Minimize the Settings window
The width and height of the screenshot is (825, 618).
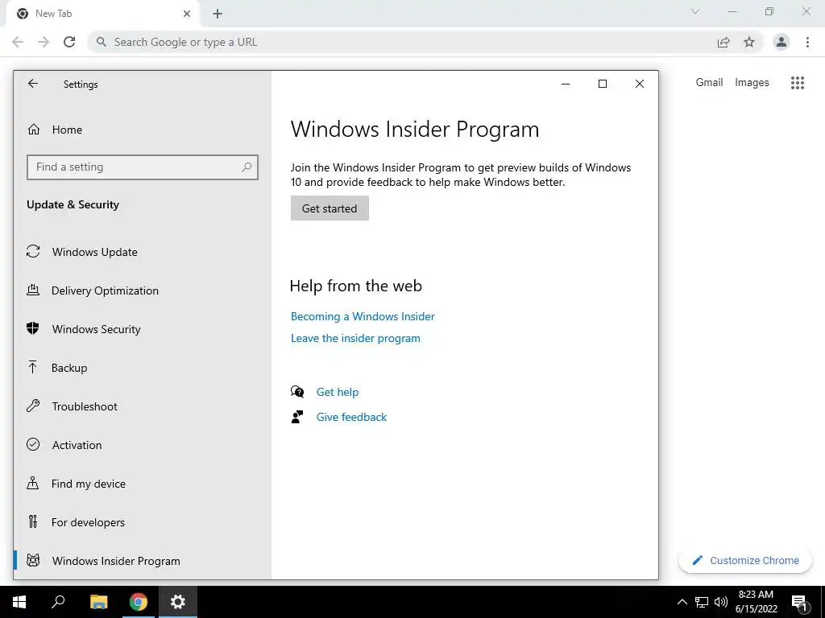click(x=566, y=84)
